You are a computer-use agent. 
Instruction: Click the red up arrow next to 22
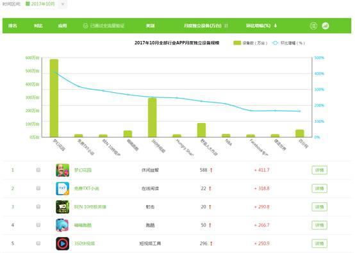210,188
